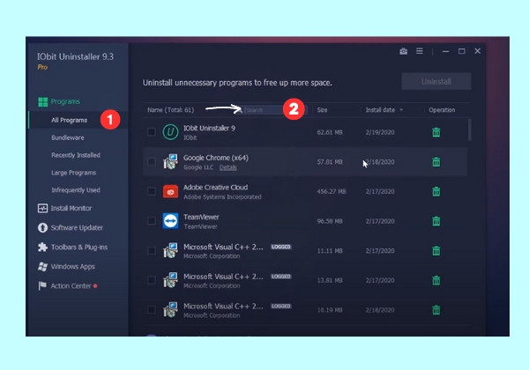
Task: Check the box in the 11.11 MB row
Action: pyautogui.click(x=152, y=251)
